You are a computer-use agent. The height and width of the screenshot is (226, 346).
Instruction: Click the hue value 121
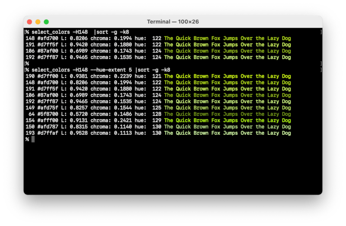point(157,76)
